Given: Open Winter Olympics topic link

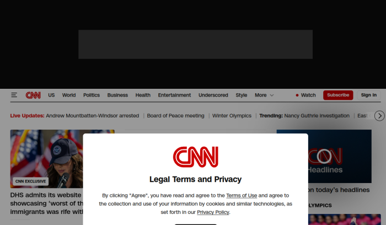Looking at the screenshot, I should coord(232,116).
